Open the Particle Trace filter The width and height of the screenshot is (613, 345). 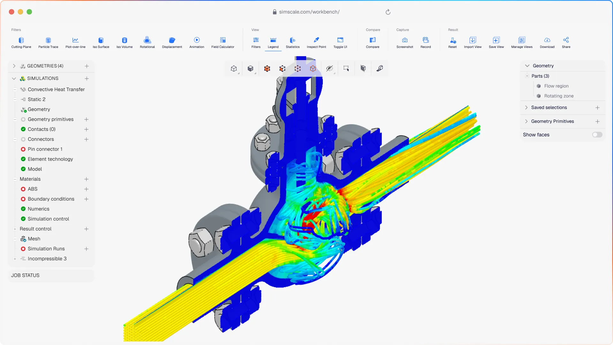pyautogui.click(x=48, y=42)
